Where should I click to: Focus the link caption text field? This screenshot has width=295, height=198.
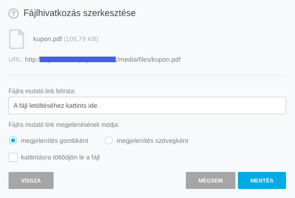pyautogui.click(x=147, y=106)
